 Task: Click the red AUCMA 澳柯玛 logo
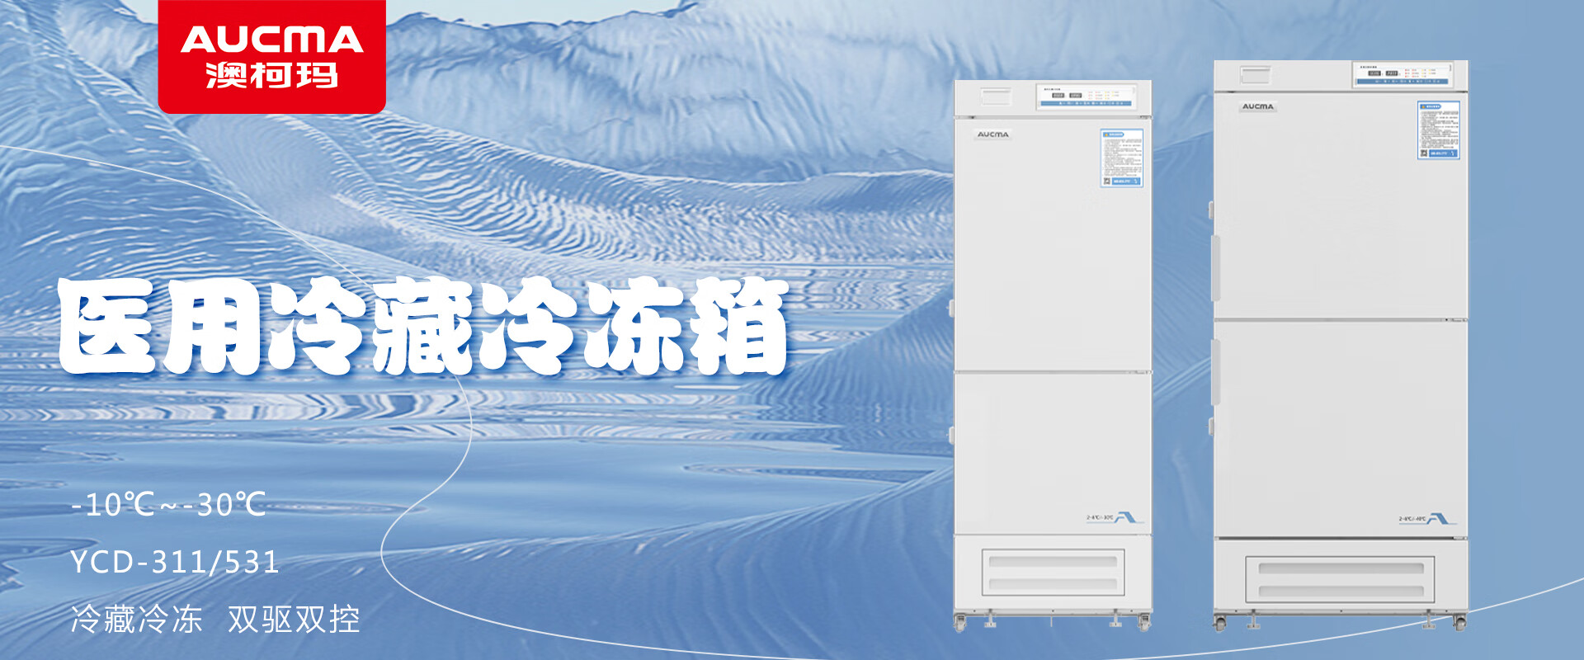pos(271,56)
